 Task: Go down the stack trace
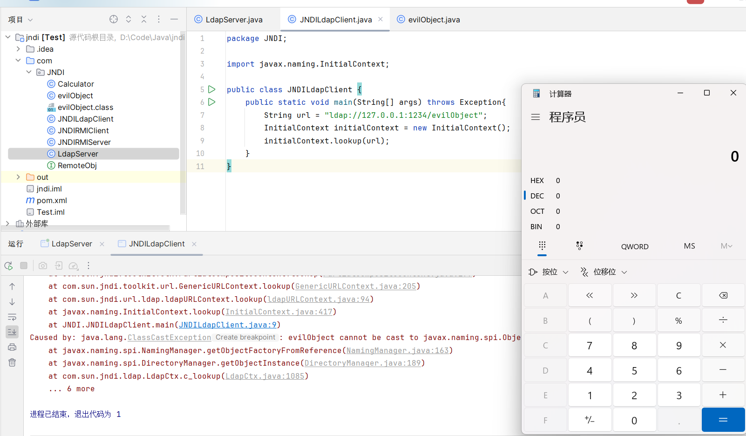coord(12,302)
